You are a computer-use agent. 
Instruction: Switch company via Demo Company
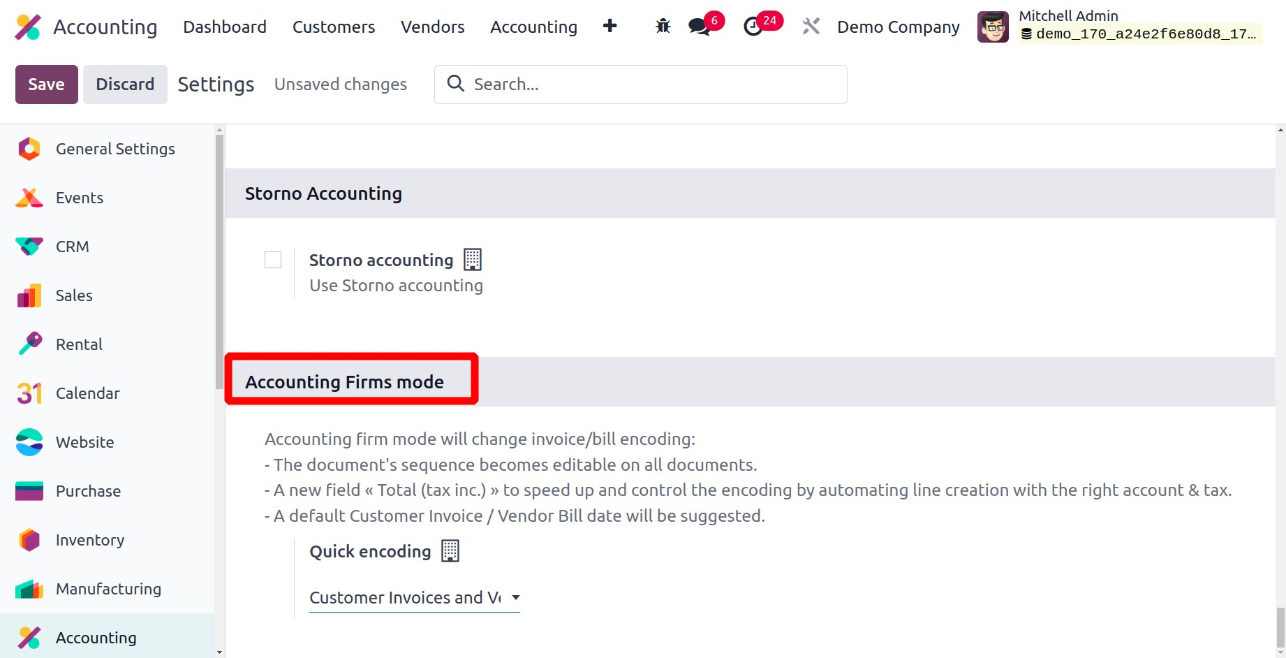pos(898,27)
